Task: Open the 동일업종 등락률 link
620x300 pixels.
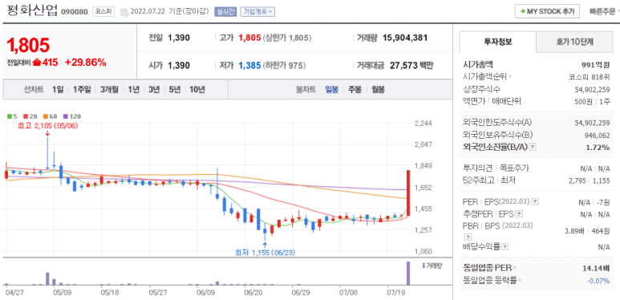Action: [492, 280]
